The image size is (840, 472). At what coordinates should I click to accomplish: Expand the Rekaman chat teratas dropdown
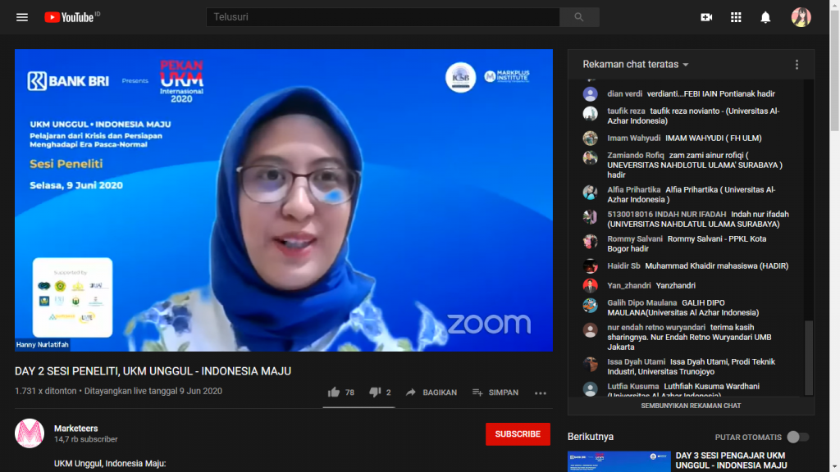point(636,64)
